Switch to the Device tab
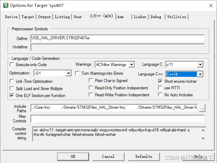This screenshot has width=217, height=163. pos(11,17)
